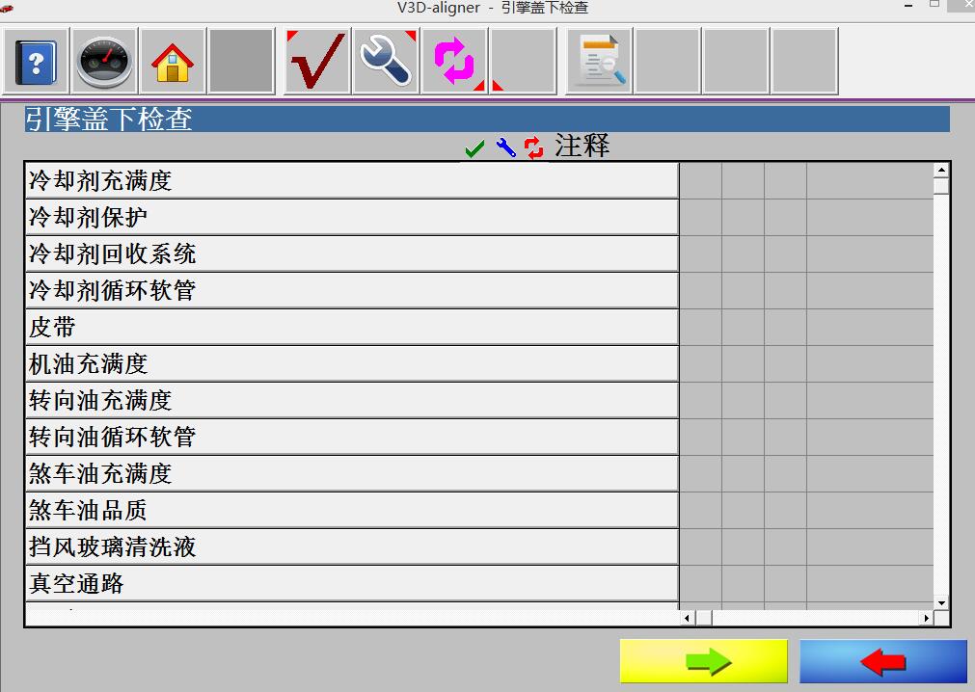This screenshot has height=692, width=975.
Task: Click the small green check header icon
Action: pos(474,148)
